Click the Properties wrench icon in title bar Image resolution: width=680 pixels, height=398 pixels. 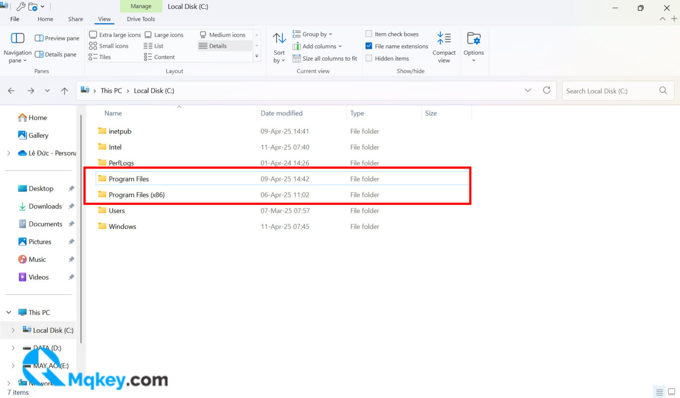click(x=20, y=7)
